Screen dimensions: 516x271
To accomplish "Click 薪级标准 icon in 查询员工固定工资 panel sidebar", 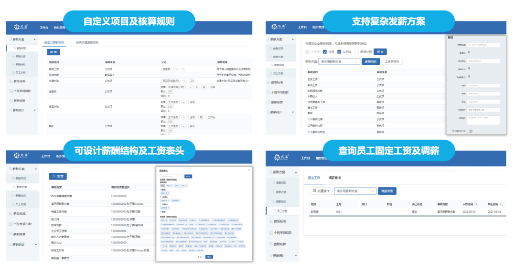I will pyautogui.click(x=271, y=221).
